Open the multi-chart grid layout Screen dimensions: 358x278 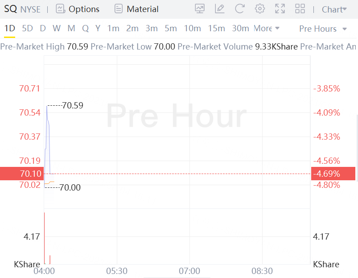click(x=300, y=9)
